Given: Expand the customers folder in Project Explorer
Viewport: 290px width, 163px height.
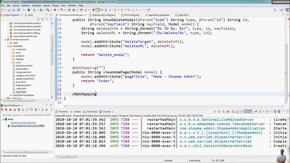Looking at the screenshot, I should (11, 49).
